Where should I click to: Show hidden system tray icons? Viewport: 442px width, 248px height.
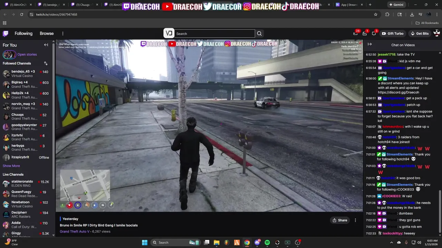tap(391, 242)
